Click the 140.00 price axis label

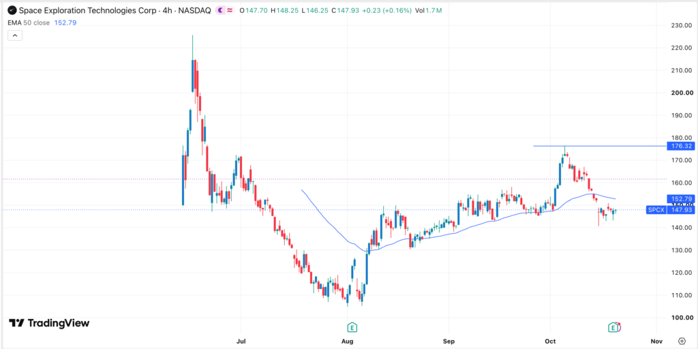coord(683,228)
